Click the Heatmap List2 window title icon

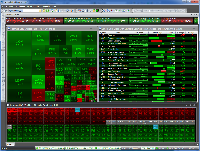(8, 105)
